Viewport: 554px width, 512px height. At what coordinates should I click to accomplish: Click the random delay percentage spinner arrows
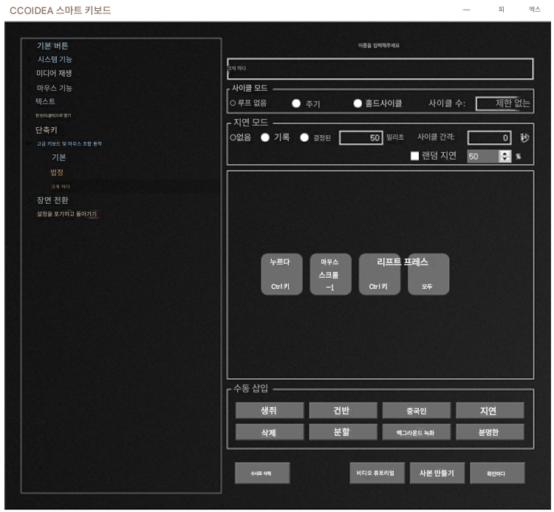[x=505, y=156]
